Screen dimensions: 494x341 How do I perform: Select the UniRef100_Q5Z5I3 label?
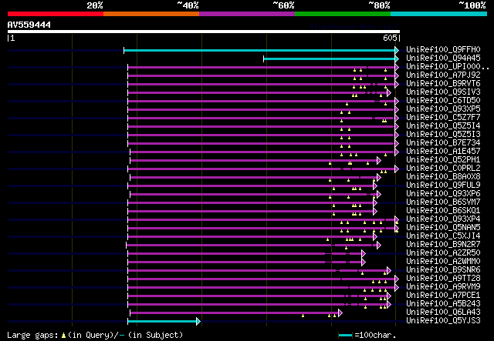point(443,135)
